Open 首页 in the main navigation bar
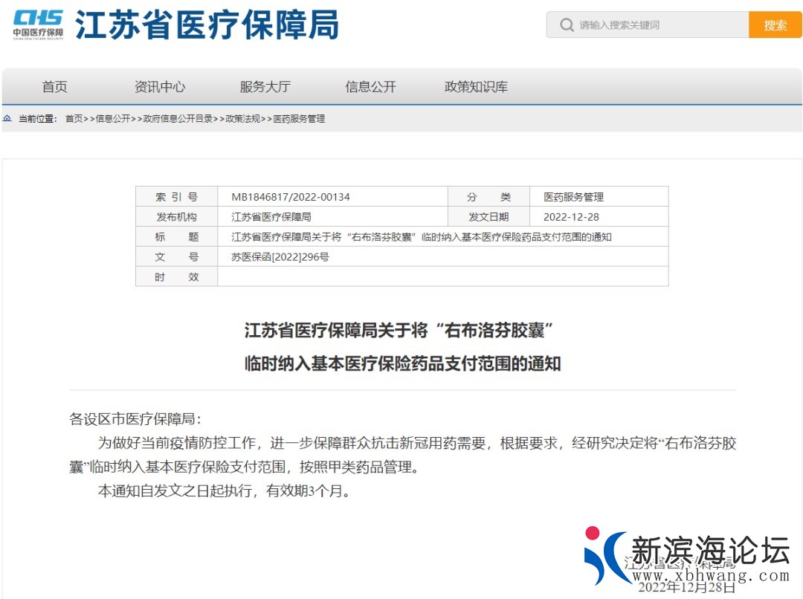 coord(54,87)
